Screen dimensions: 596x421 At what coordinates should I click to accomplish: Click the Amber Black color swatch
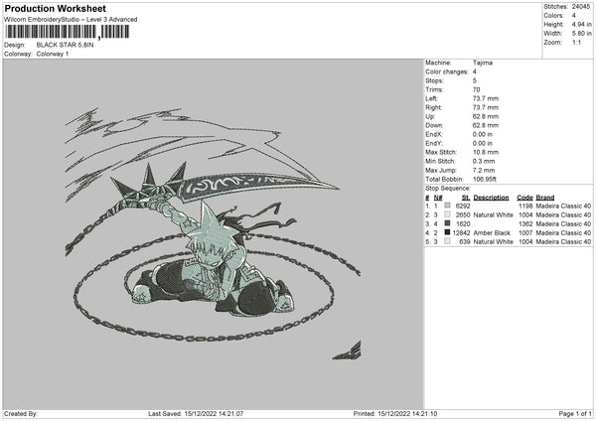click(x=447, y=232)
